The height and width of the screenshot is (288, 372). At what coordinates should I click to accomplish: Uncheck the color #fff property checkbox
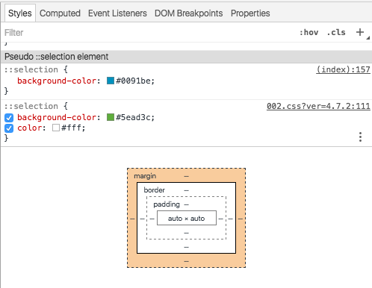[9, 128]
